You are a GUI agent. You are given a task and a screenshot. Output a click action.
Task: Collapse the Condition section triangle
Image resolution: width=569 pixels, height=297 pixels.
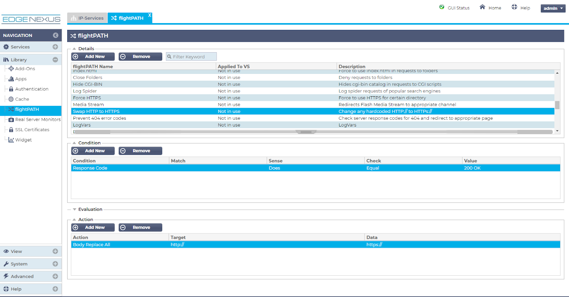[x=74, y=143]
